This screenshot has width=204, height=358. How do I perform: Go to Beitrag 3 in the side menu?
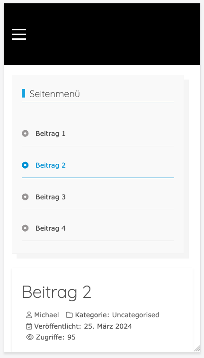(x=51, y=197)
